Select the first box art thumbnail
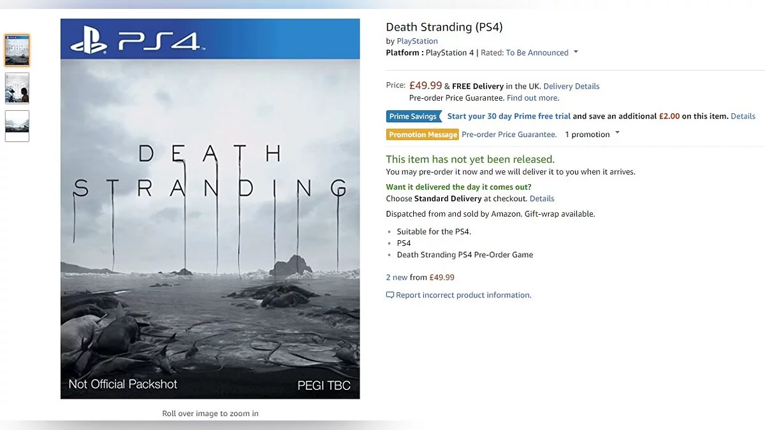The width and height of the screenshot is (765, 430). click(17, 51)
